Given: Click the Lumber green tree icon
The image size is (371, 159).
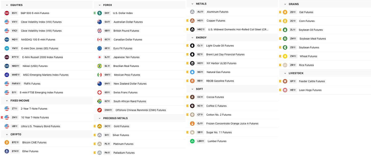Looking at the screenshot, I should pos(192,141).
